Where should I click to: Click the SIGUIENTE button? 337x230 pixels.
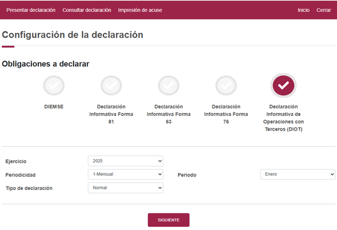coord(168,220)
